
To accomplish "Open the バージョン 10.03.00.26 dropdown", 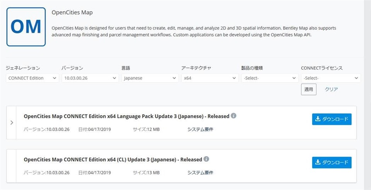I will pos(90,78).
